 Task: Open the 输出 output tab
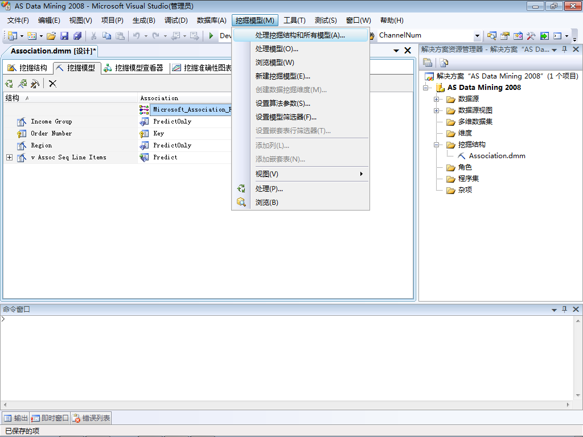[x=15, y=418]
